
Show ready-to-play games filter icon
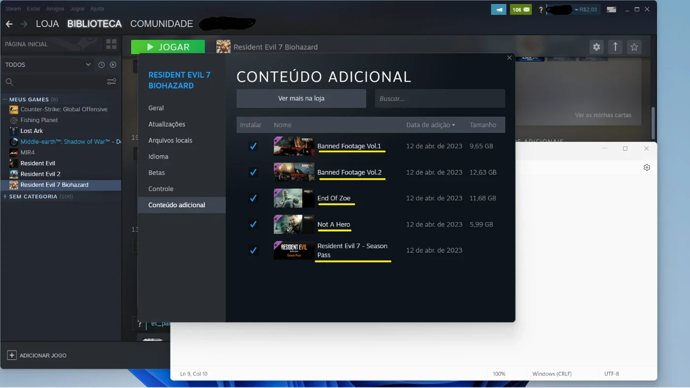[113, 65]
